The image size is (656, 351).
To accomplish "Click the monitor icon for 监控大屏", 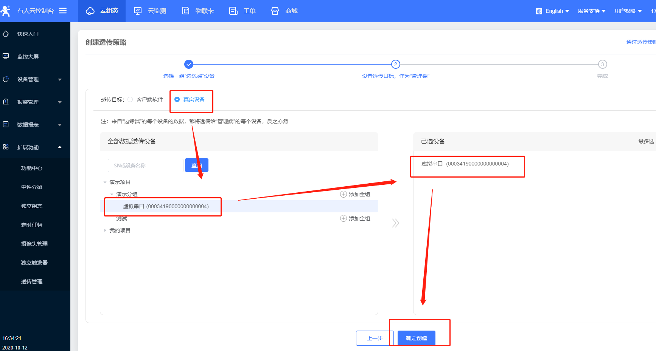I will point(6,56).
